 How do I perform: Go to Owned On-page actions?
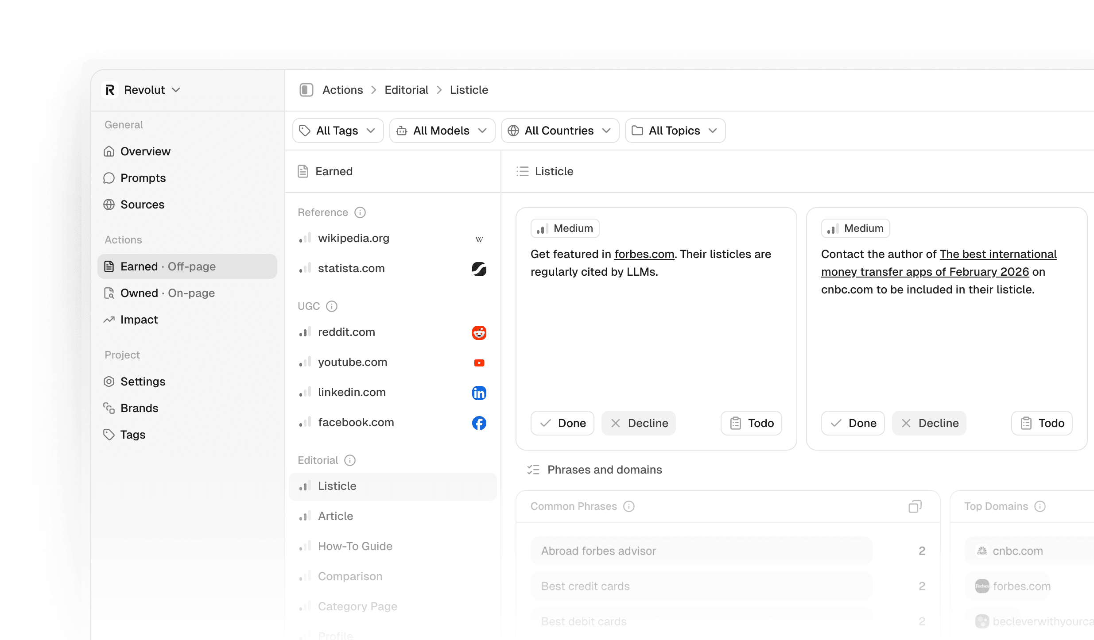point(167,293)
